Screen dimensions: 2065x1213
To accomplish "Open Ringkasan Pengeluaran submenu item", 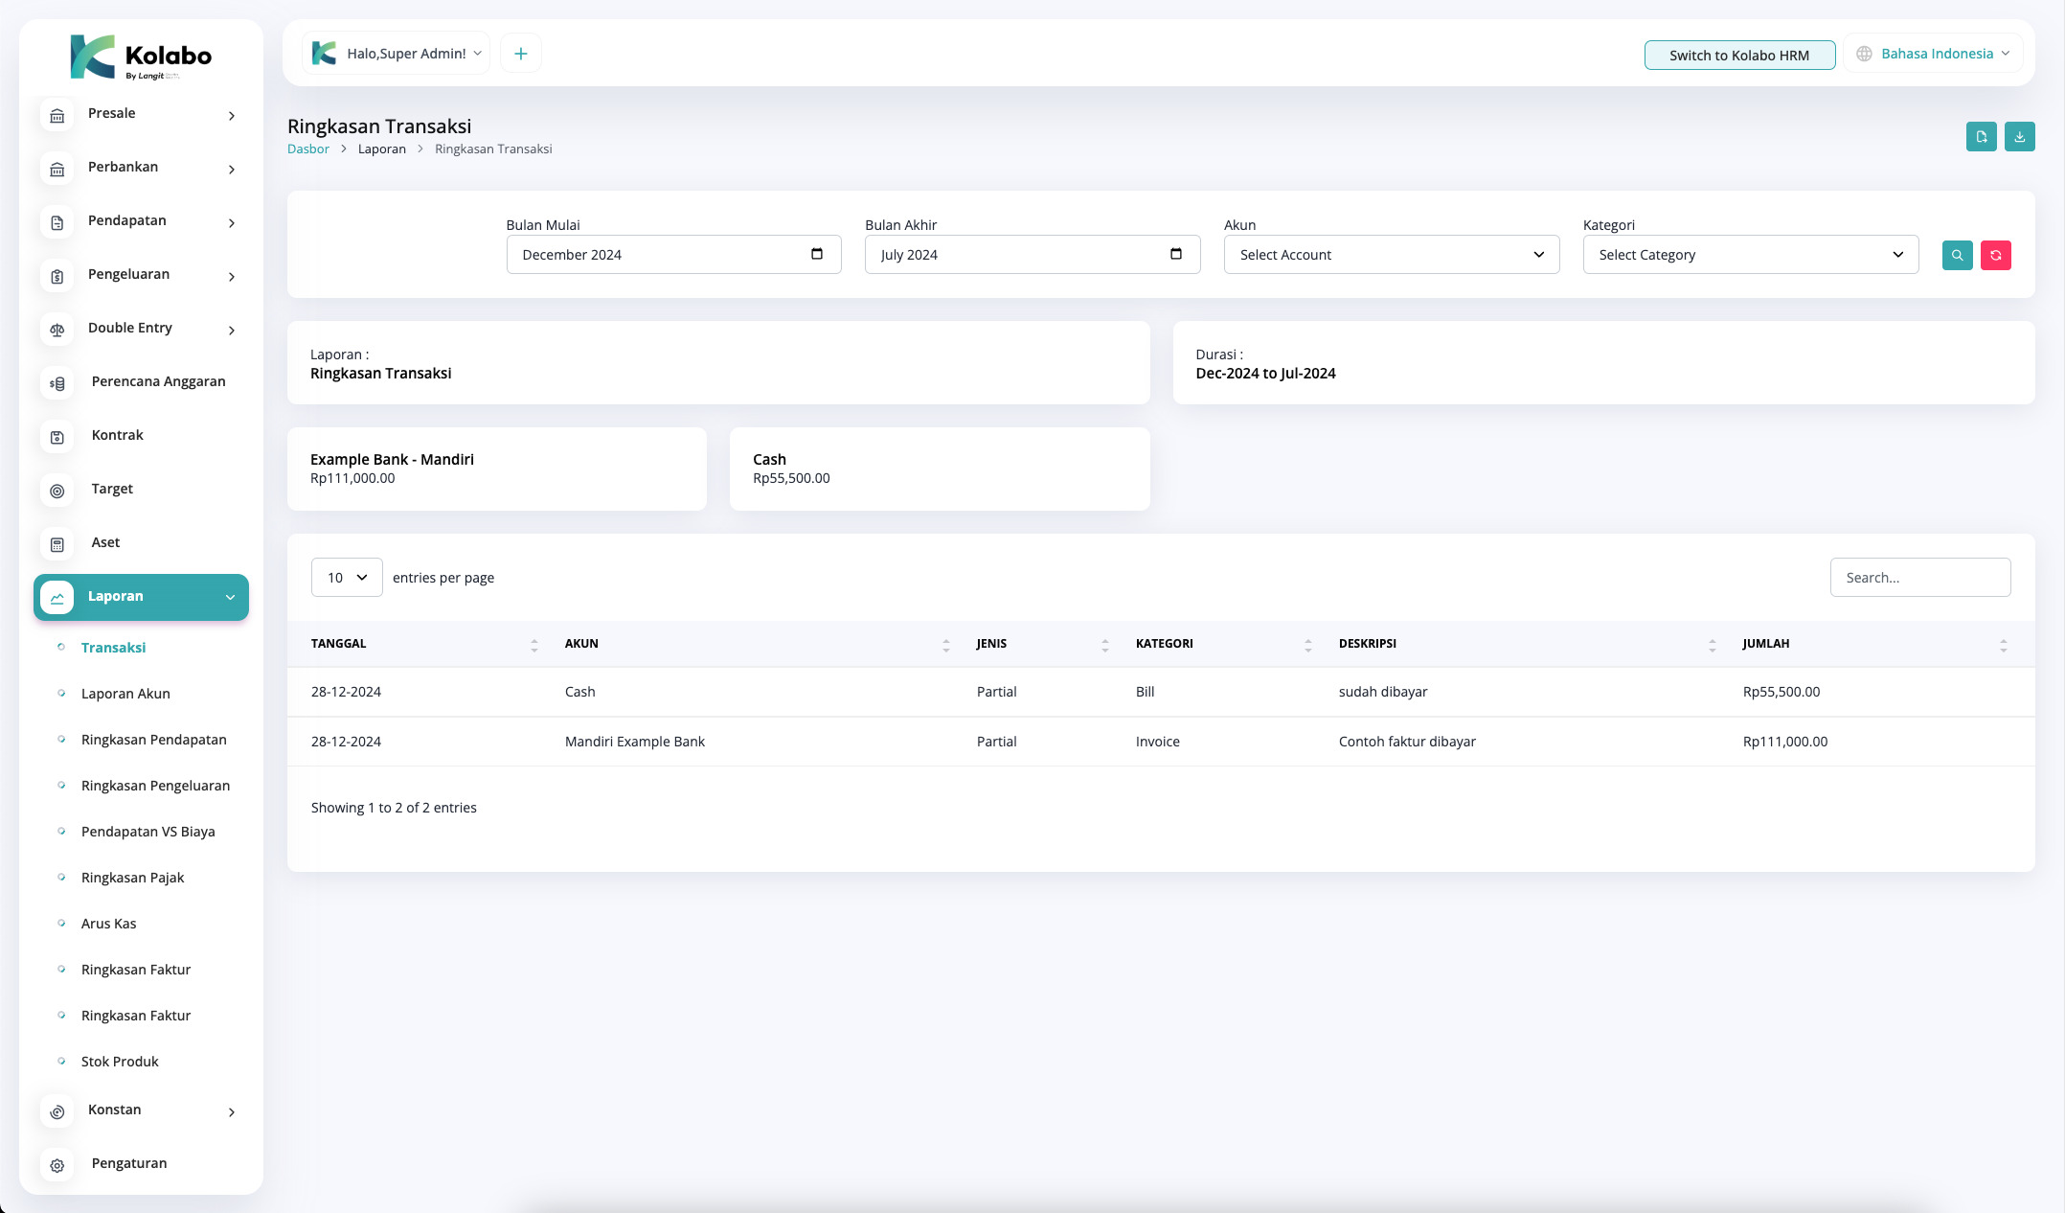I will [x=156, y=786].
